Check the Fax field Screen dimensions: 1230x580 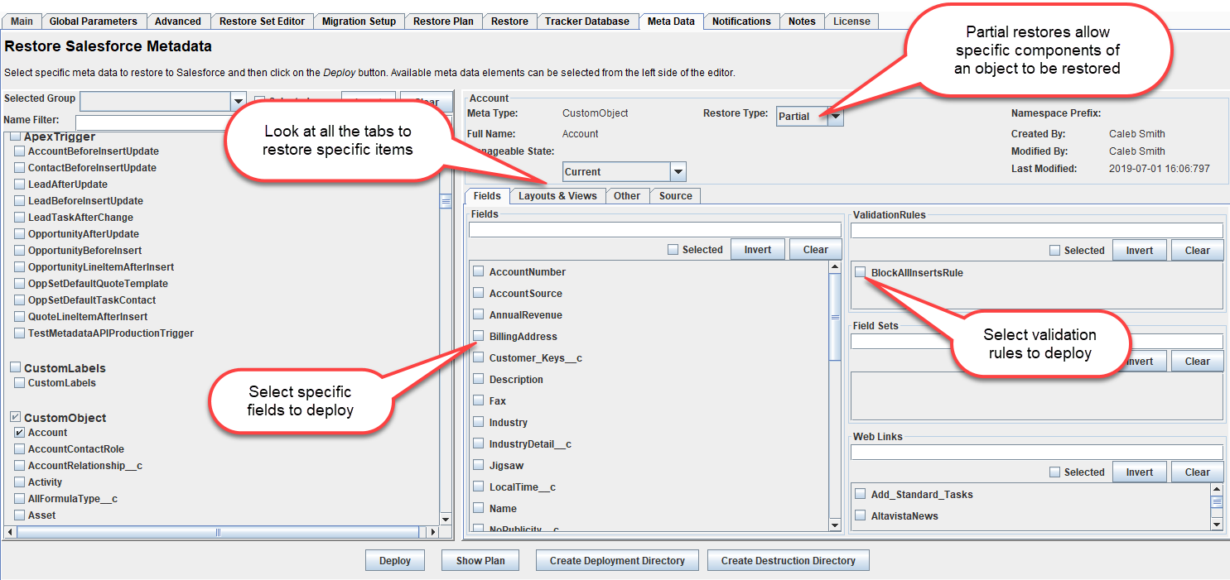tap(479, 401)
